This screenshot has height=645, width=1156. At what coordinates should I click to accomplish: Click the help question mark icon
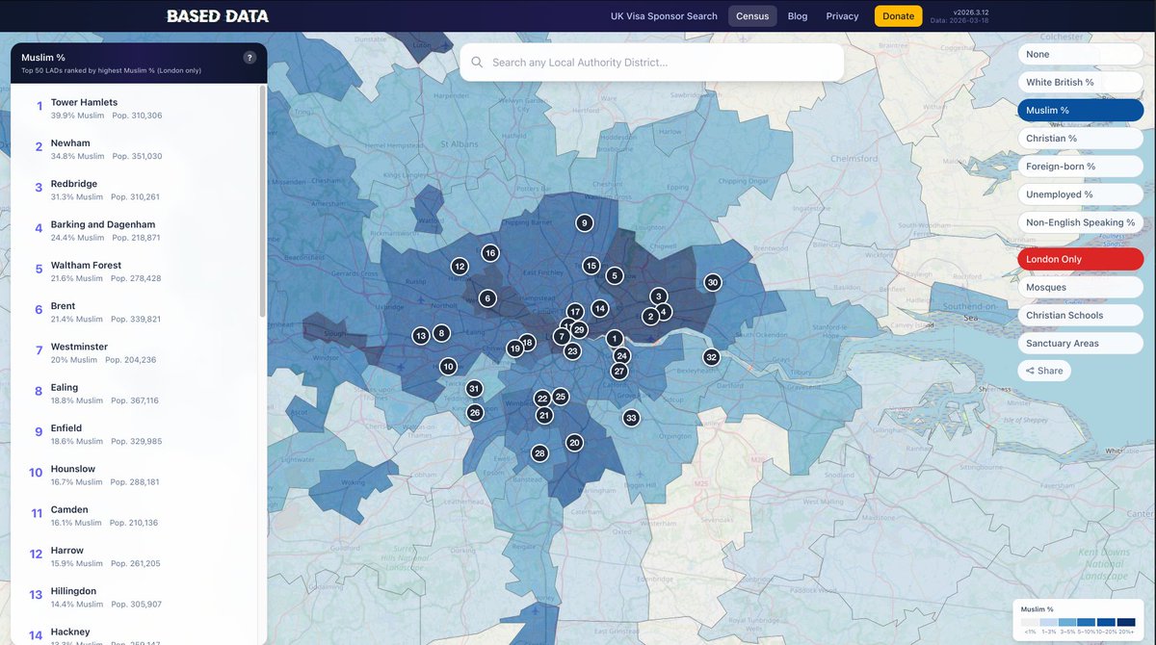250,58
